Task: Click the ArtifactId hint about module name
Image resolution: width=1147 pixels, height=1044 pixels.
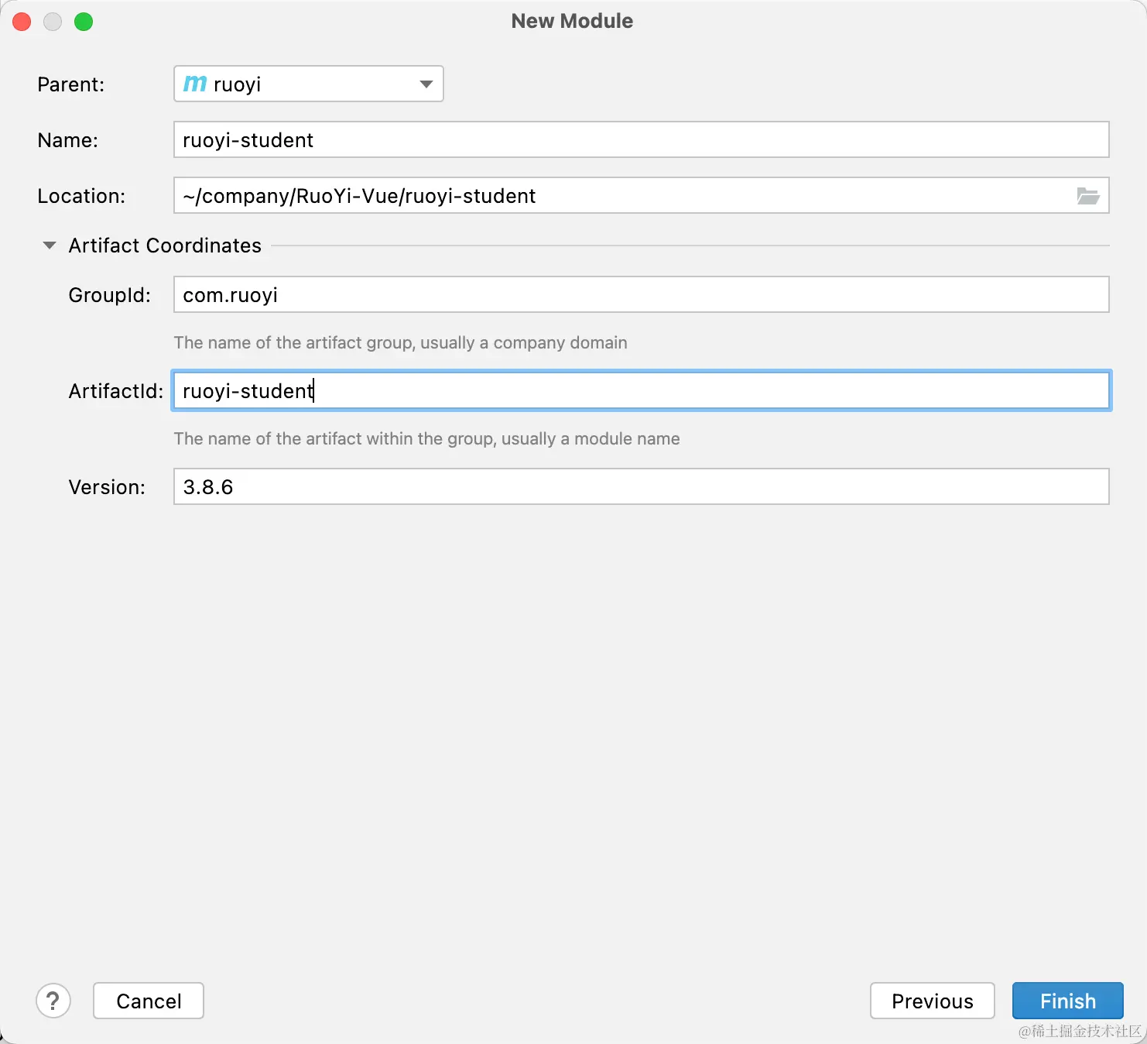Action: coord(426,438)
